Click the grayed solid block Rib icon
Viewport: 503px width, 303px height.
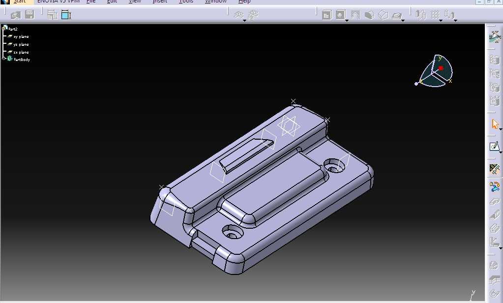pos(369,15)
